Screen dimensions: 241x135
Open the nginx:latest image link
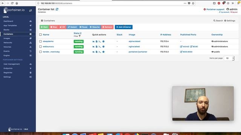pyautogui.click(x=134, y=46)
